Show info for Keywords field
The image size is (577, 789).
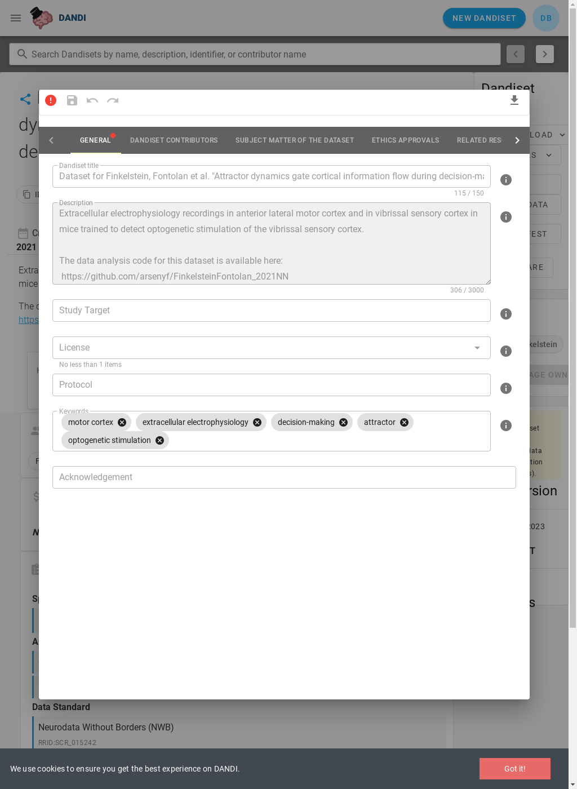click(506, 425)
